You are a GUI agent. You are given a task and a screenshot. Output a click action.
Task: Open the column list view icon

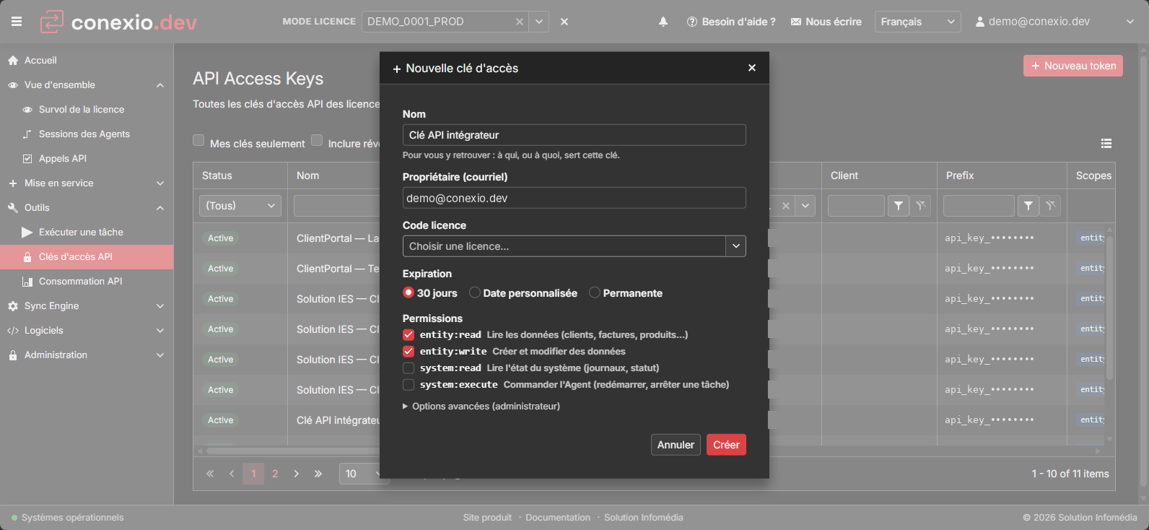(x=1106, y=144)
